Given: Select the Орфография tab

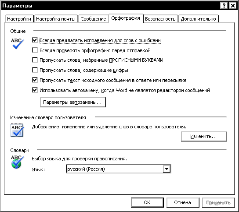Looking at the screenshot, I should point(126,18).
